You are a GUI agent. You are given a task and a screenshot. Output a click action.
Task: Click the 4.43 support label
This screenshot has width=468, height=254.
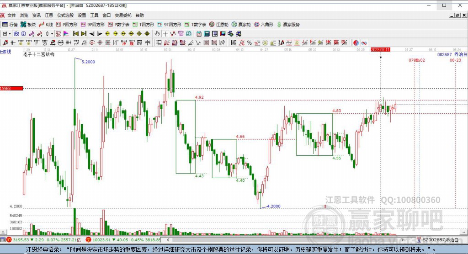pos(199,176)
